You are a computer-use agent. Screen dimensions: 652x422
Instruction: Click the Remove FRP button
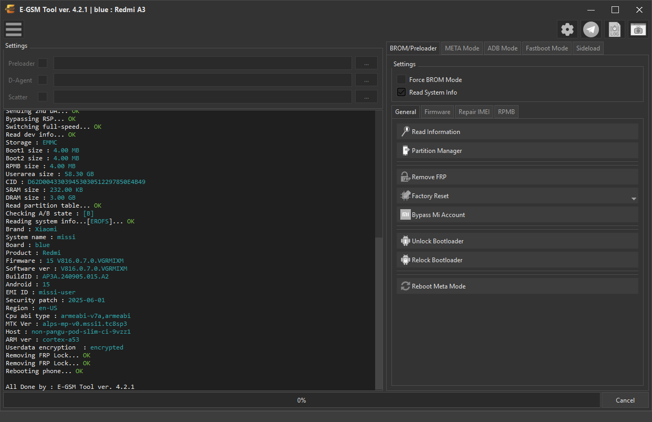pyautogui.click(x=518, y=177)
